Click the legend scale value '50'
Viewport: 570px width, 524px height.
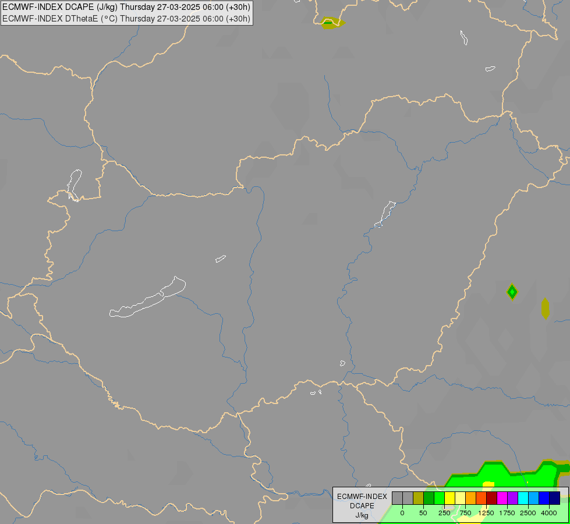(x=423, y=513)
